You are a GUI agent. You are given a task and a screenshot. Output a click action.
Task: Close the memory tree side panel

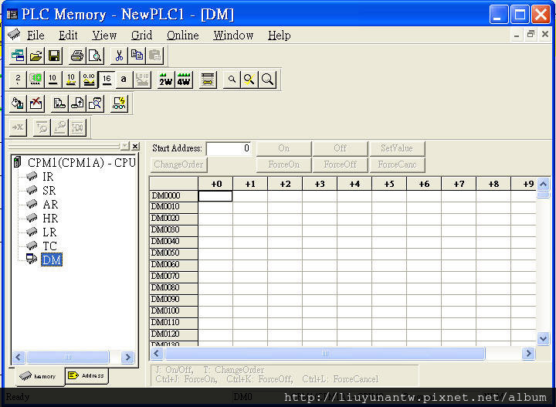pyautogui.click(x=135, y=146)
